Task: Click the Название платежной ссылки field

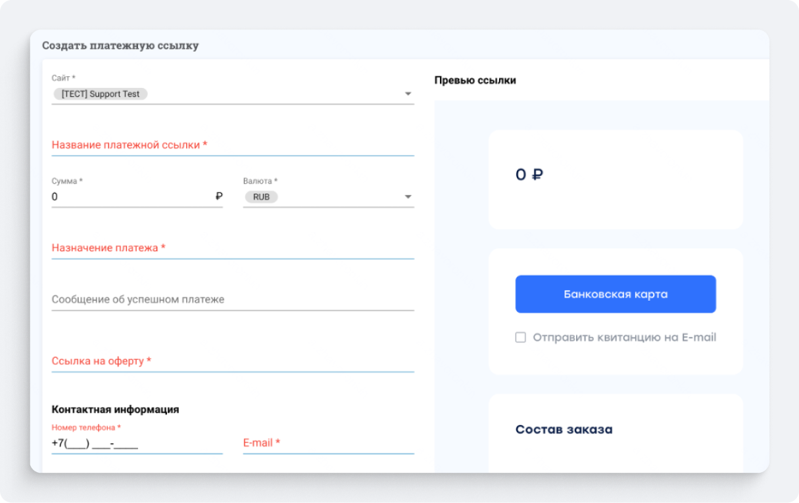Action: 232,145
